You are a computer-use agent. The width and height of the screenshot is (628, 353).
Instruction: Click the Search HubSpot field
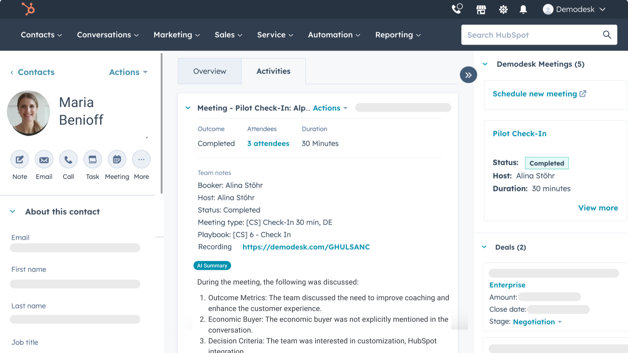tap(530, 35)
